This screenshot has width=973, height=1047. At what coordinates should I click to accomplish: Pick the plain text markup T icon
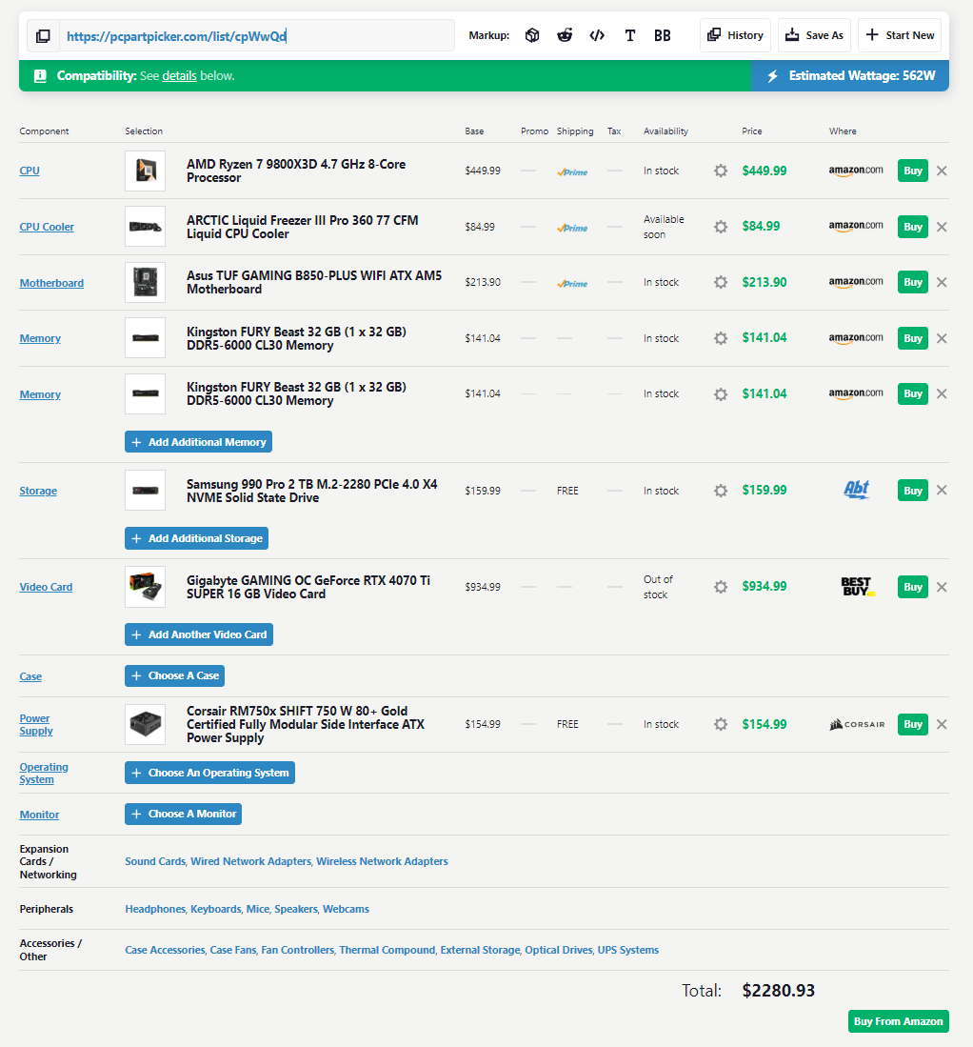point(630,35)
